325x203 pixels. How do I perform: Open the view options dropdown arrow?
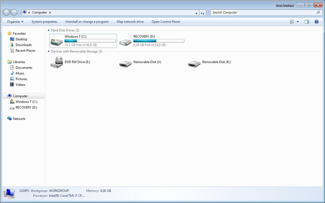298,22
